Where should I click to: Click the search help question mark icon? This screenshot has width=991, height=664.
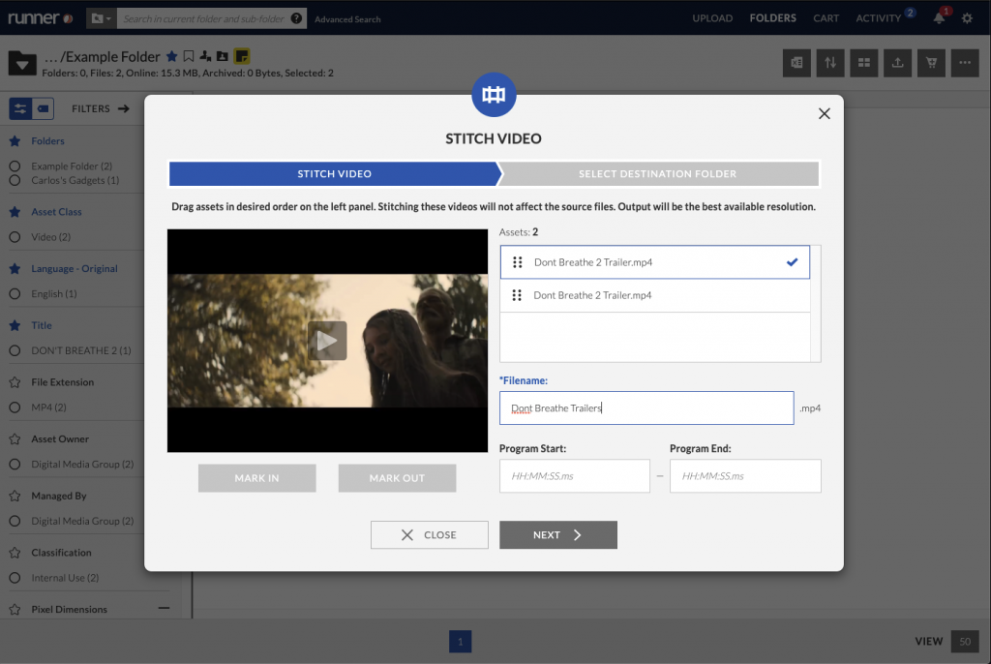pos(296,18)
